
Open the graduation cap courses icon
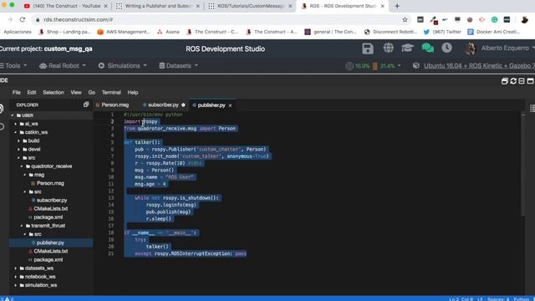coord(407,48)
